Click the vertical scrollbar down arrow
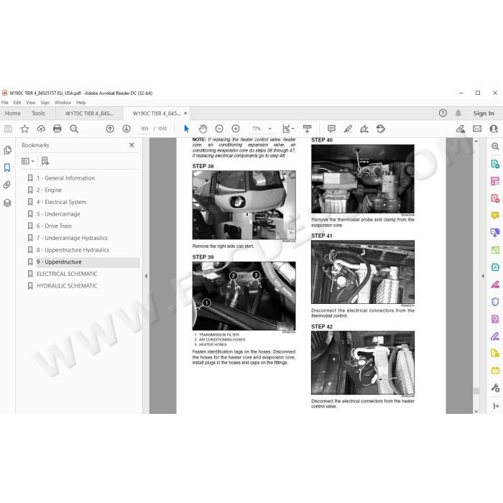Screen dimensions: 503x503 coord(476,411)
